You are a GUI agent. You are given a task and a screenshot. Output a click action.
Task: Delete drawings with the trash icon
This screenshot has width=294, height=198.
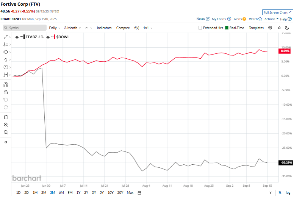(x=6, y=117)
